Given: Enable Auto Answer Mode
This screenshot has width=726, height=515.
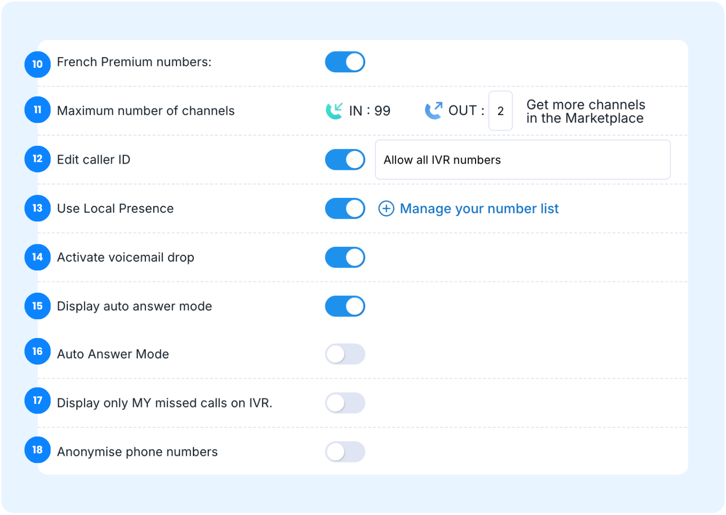Looking at the screenshot, I should [345, 354].
